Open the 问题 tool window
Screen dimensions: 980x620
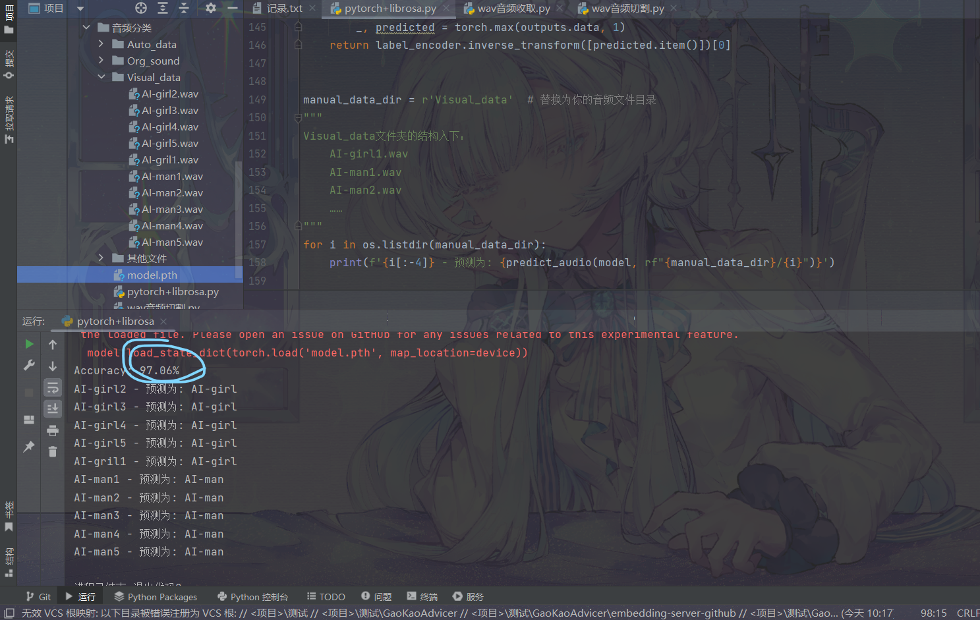tap(376, 596)
